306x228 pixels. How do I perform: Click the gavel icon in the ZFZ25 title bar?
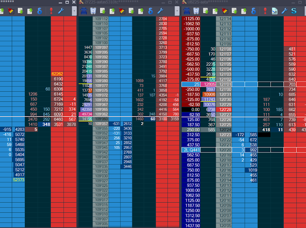click(81, 2)
